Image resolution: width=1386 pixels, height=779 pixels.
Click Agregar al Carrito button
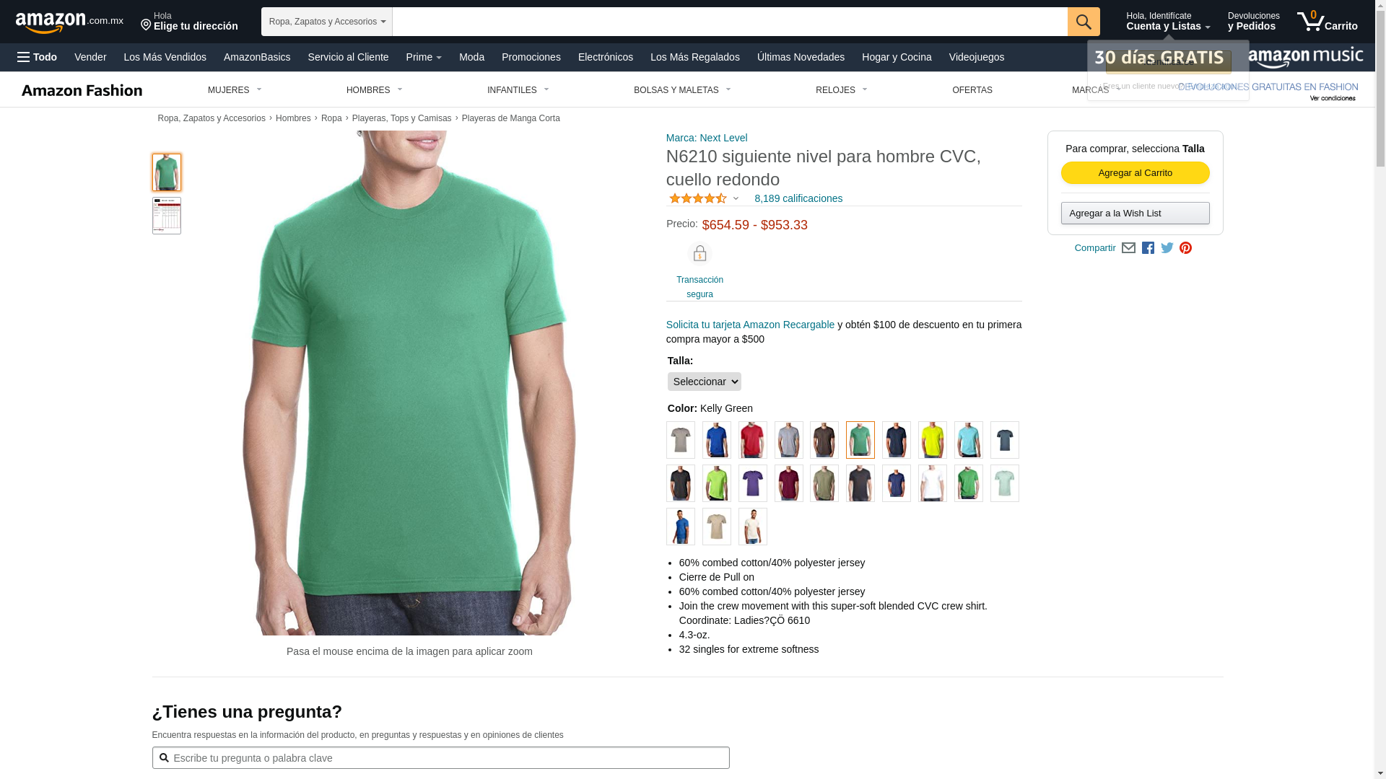pos(1135,173)
